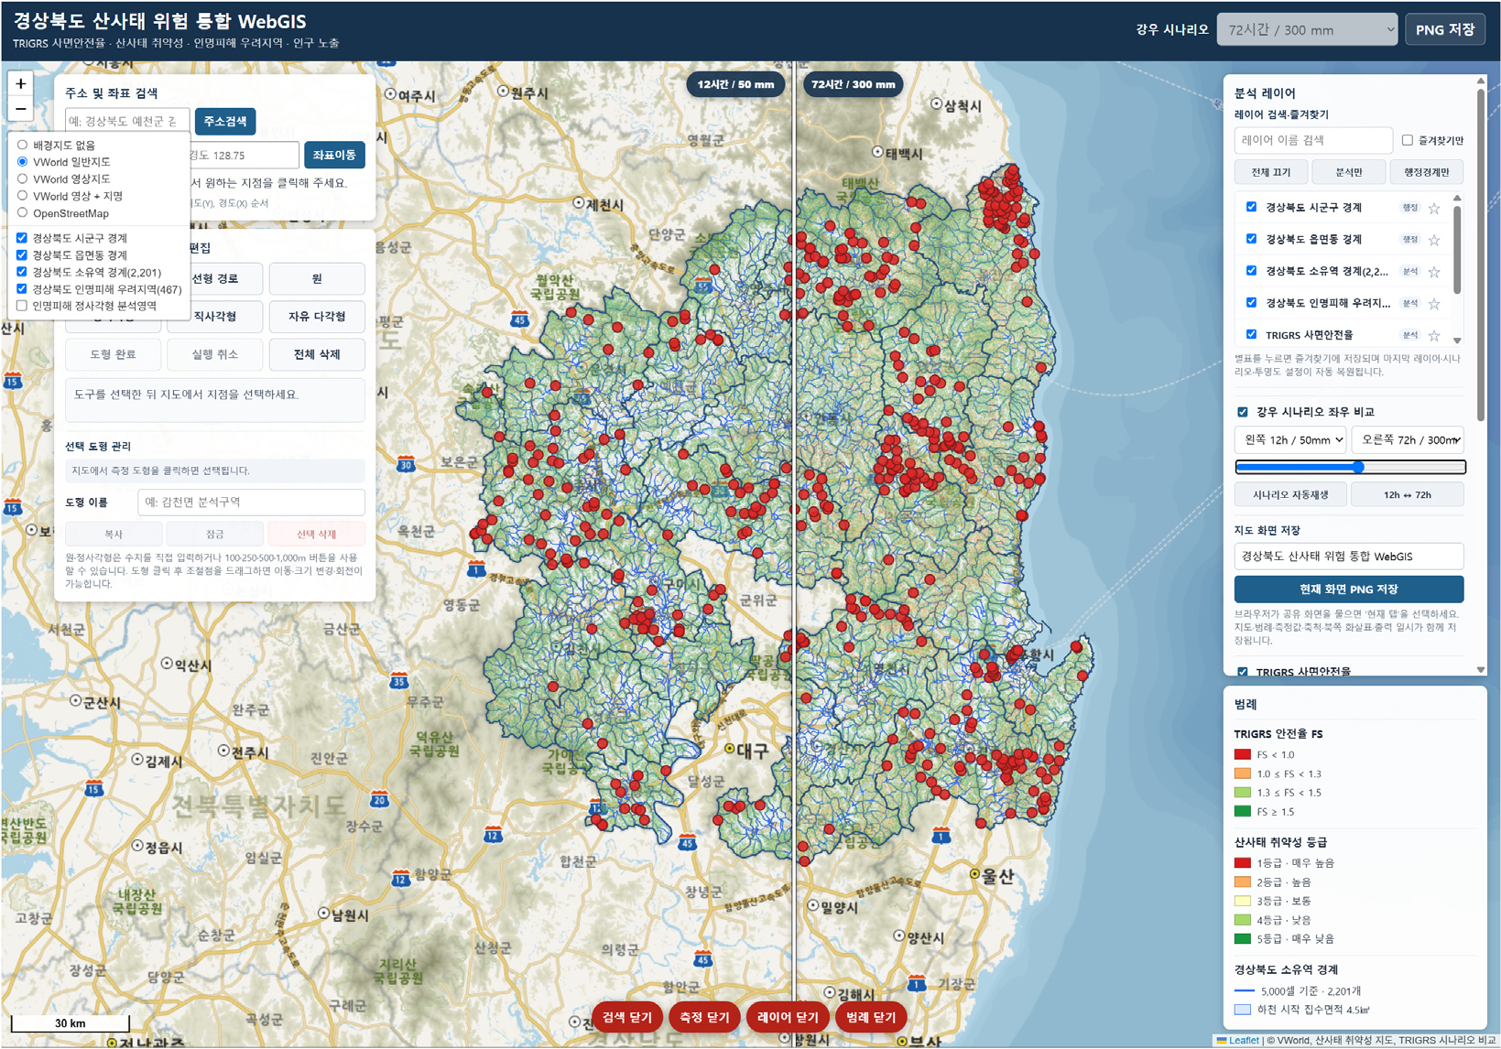Viewport: 1501px width, 1049px height.
Task: Click 검색 닫기 red pill button
Action: [x=627, y=1017]
